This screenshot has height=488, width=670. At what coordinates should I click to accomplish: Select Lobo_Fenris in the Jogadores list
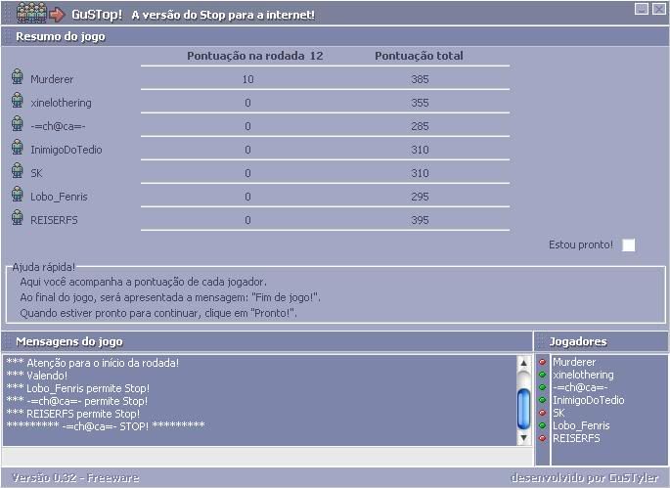click(x=581, y=425)
